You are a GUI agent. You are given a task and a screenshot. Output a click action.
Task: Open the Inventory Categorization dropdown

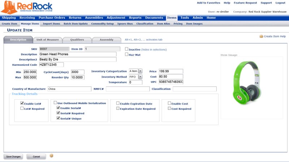pos(140,71)
